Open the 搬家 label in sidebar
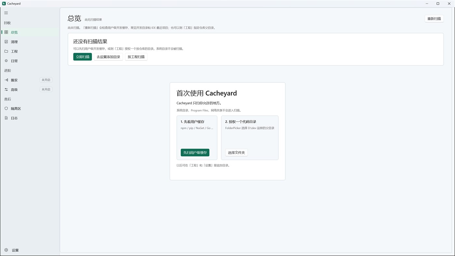Screen dimensions: 455x256 [x=14, y=80]
